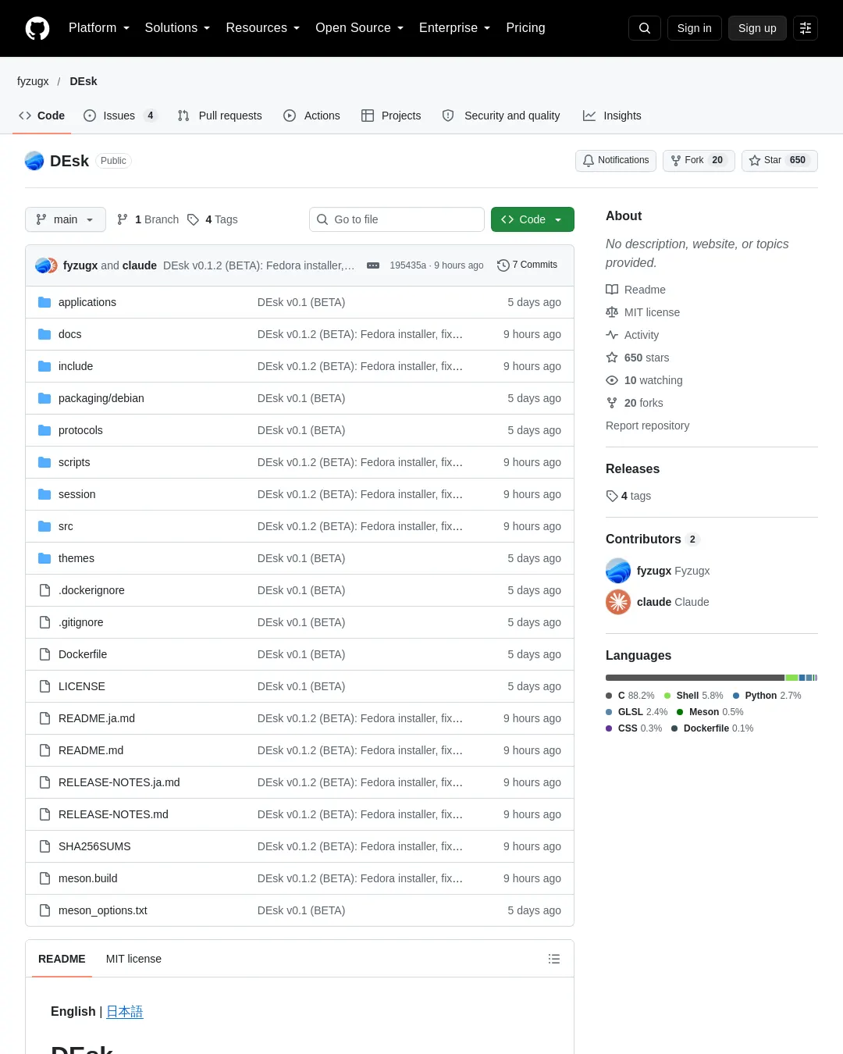This screenshot has height=1054, width=843.
Task: Select the README tab
Action: click(62, 959)
